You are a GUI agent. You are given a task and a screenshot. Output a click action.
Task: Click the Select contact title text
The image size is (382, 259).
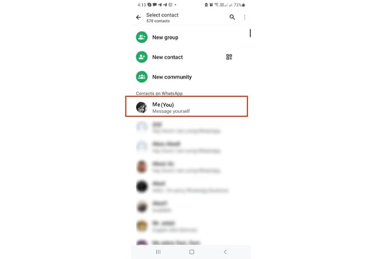(x=162, y=15)
